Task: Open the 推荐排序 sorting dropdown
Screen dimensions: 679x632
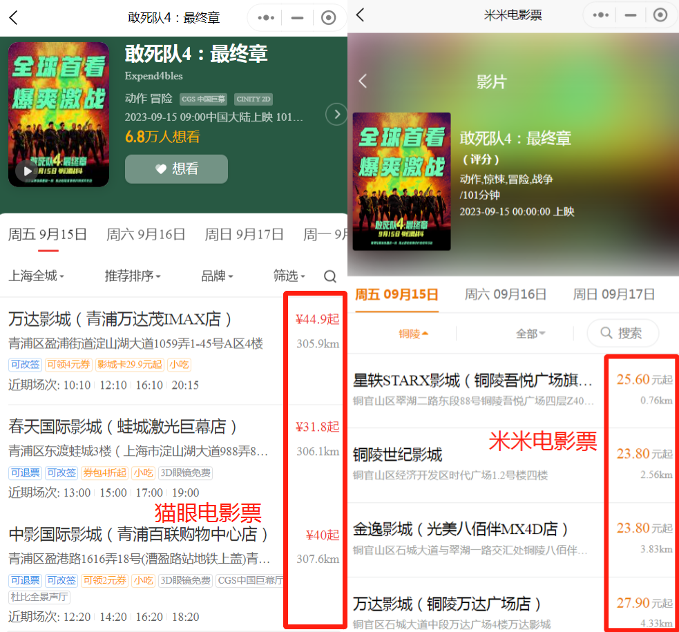Action: pos(133,276)
